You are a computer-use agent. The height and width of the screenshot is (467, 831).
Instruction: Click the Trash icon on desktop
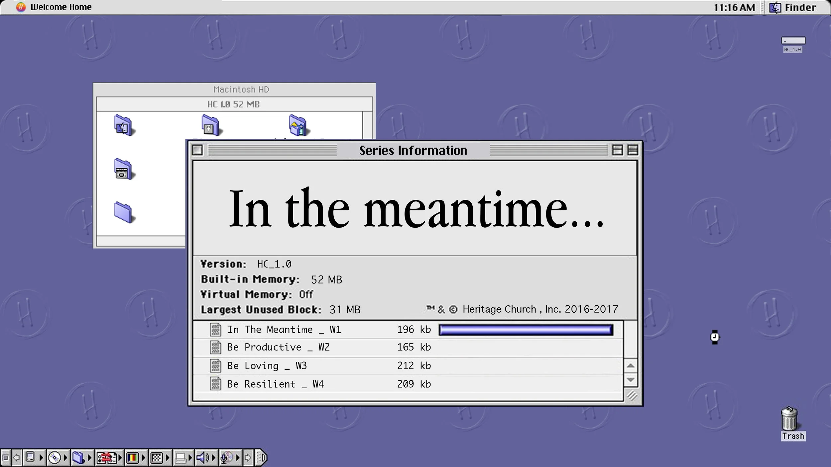point(789,419)
